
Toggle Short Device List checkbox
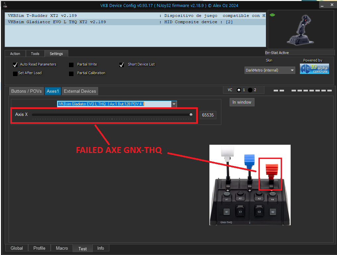121,65
